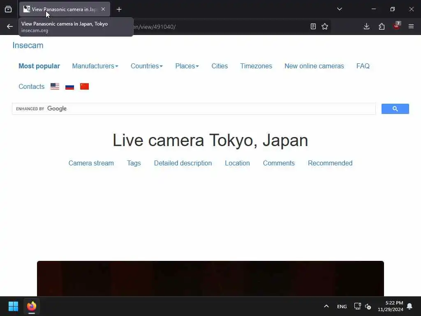
Task: Show hidden tray icons chevron
Action: (326, 306)
